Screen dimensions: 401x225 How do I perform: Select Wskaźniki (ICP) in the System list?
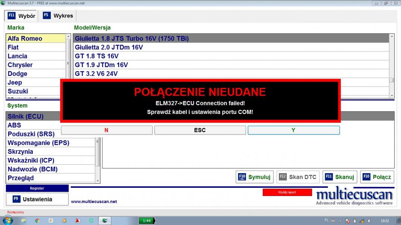pyautogui.click(x=50, y=161)
